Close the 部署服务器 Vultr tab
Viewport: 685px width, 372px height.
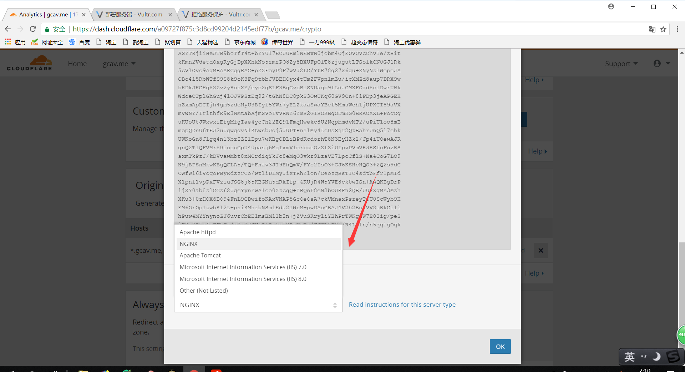[170, 15]
